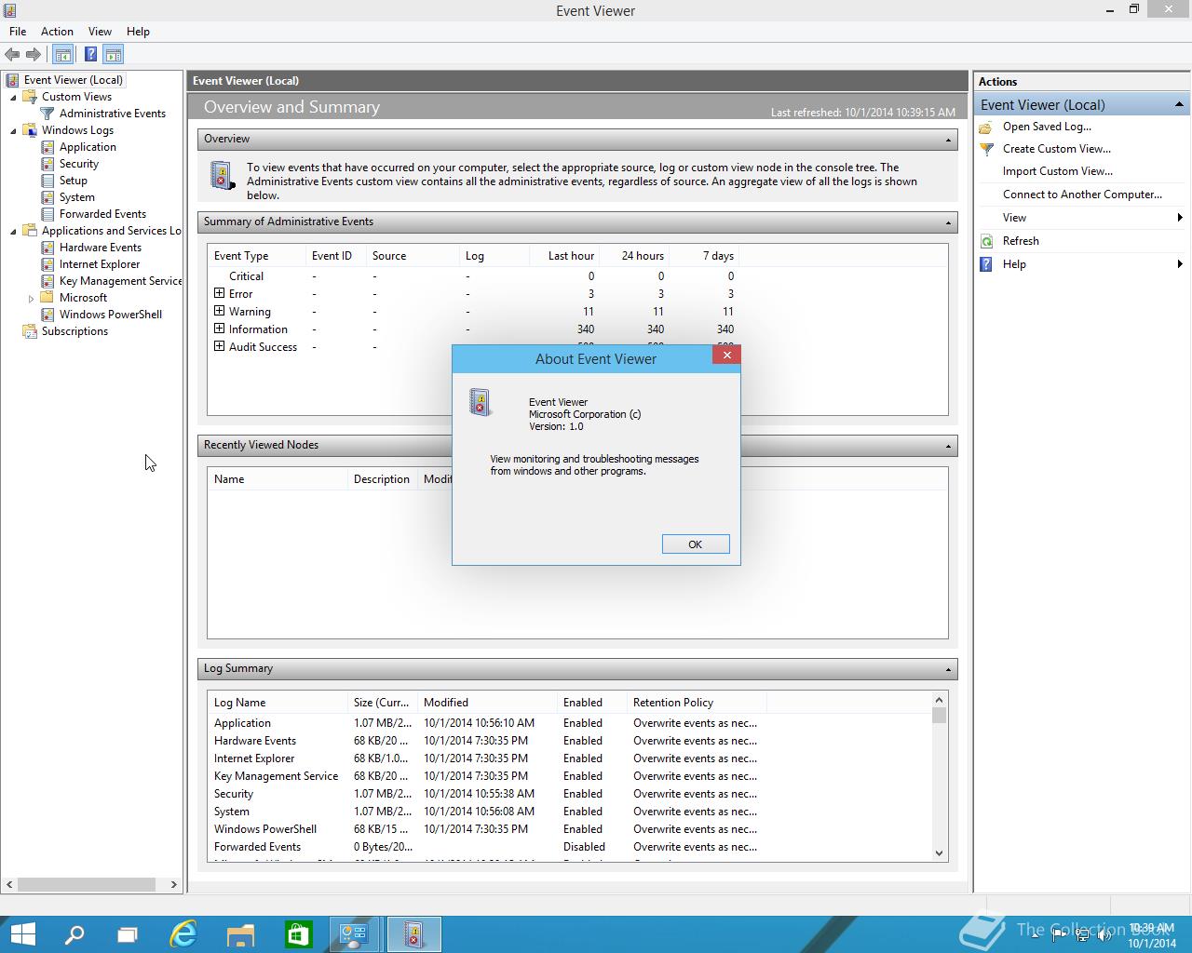Collapse the Log Summary section
Image resolution: width=1192 pixels, height=953 pixels.
pos(948,669)
